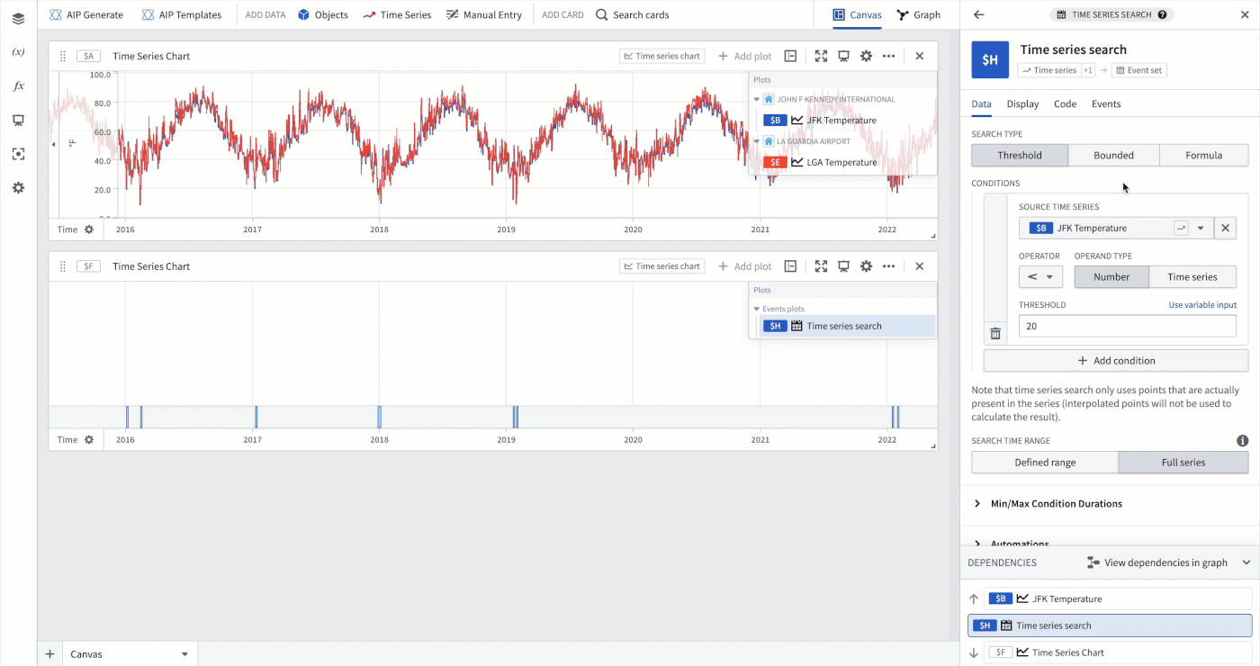
Task: Click the $E red LGA Temperature color tag
Action: click(x=775, y=163)
